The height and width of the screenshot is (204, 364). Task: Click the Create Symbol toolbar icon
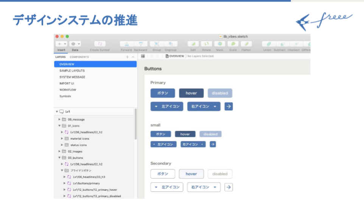[x=100, y=44]
